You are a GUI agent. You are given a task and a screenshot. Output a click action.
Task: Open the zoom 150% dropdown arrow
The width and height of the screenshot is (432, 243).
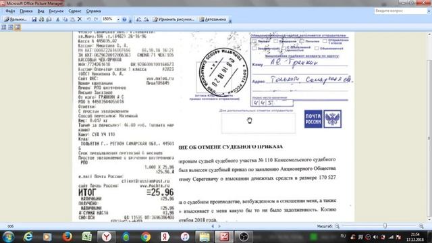118,20
